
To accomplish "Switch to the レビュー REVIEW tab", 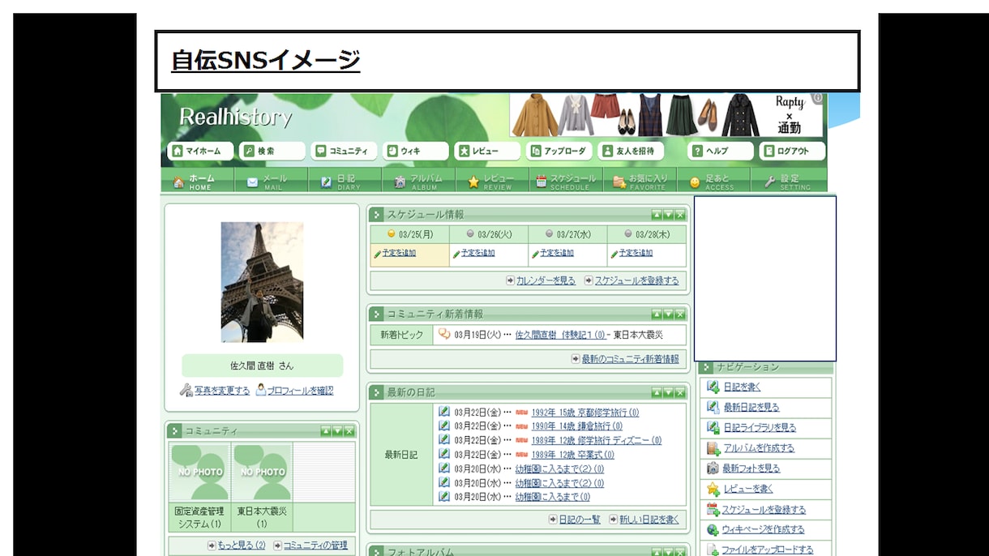I will click(492, 182).
